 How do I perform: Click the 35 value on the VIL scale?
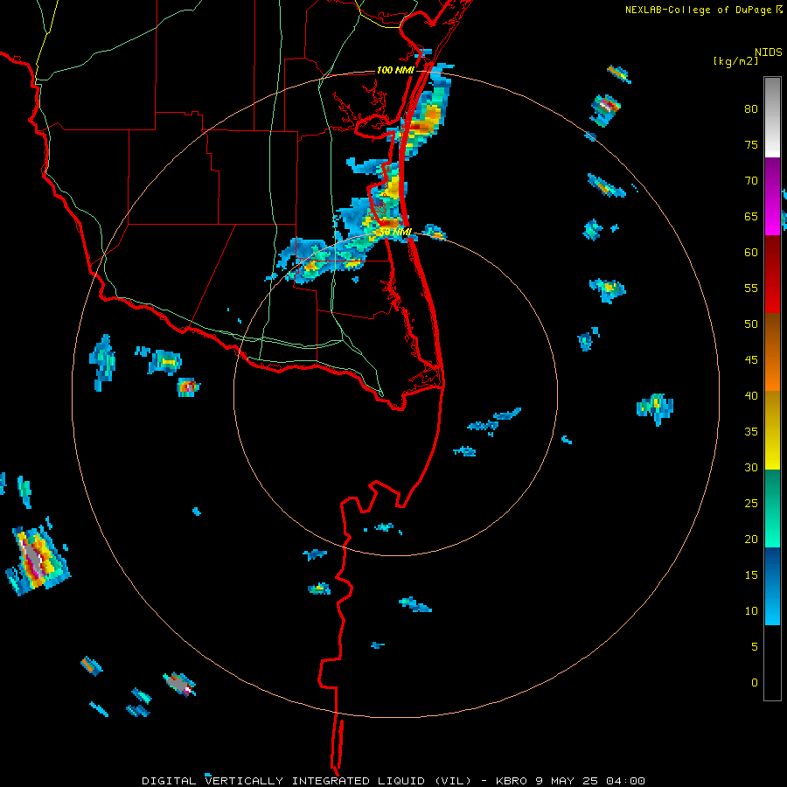751,432
